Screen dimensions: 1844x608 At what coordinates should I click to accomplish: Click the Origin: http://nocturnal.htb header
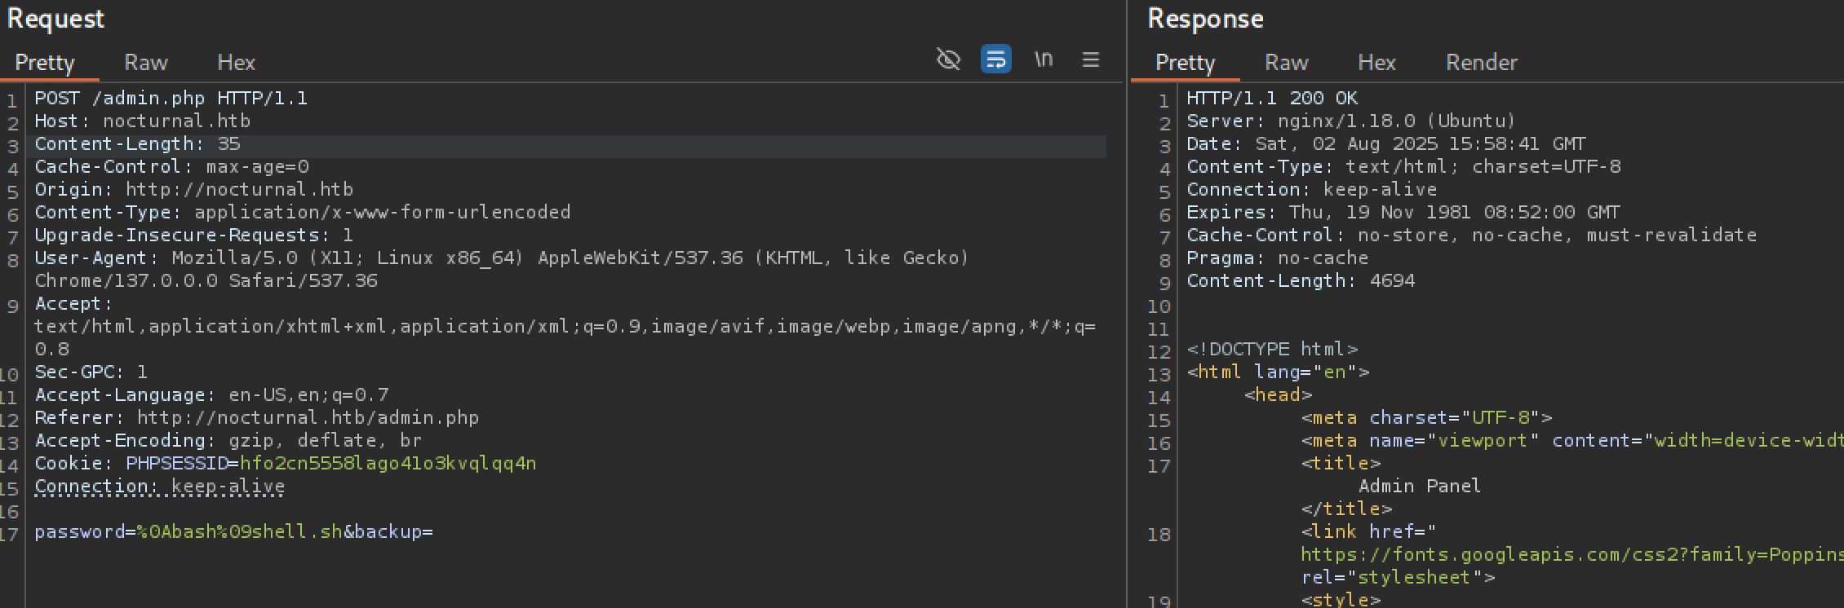[193, 190]
